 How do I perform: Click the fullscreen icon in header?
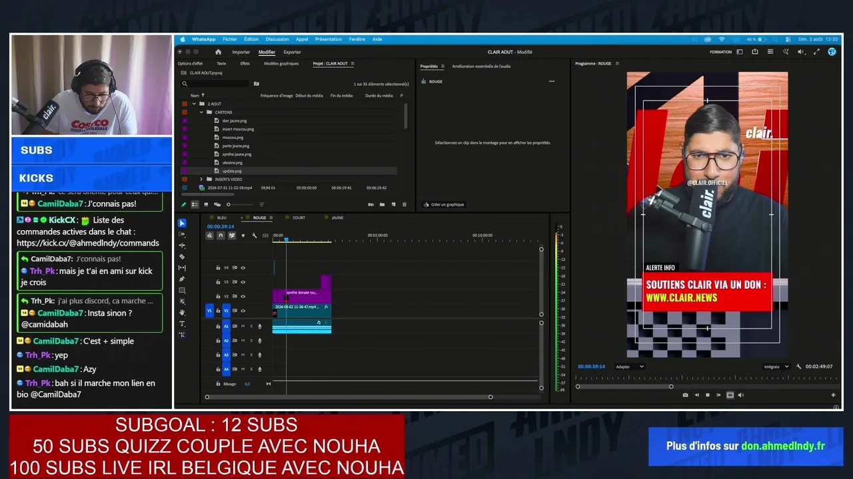[816, 52]
